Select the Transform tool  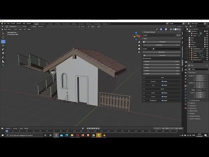click(x=3, y=53)
